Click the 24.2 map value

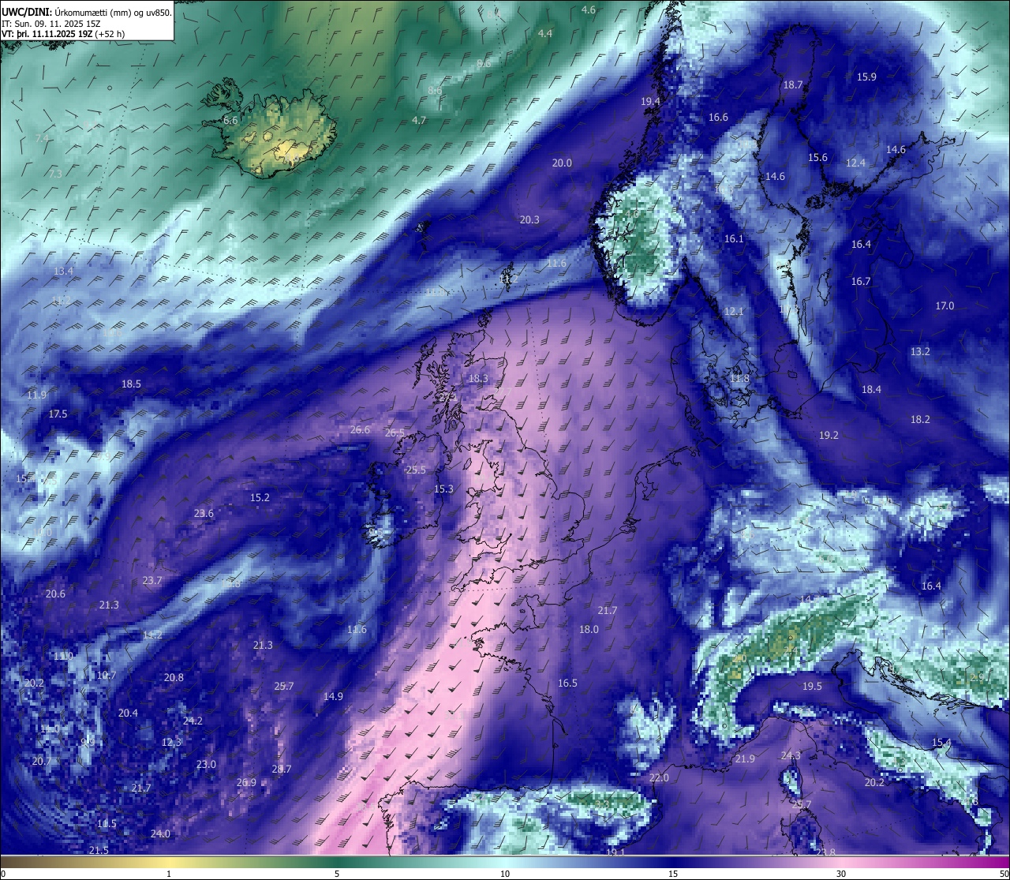193,721
